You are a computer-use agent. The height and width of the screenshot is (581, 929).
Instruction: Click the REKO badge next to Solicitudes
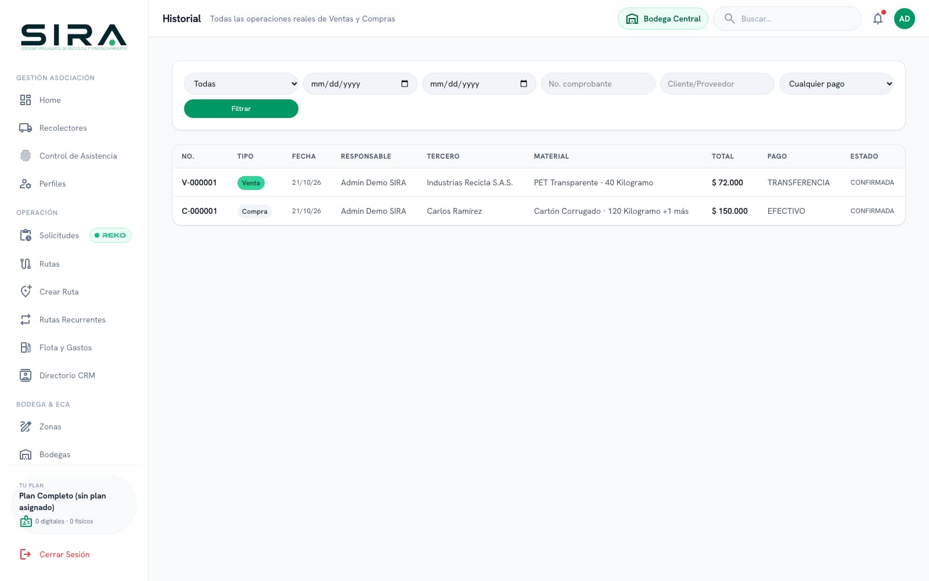(x=110, y=235)
